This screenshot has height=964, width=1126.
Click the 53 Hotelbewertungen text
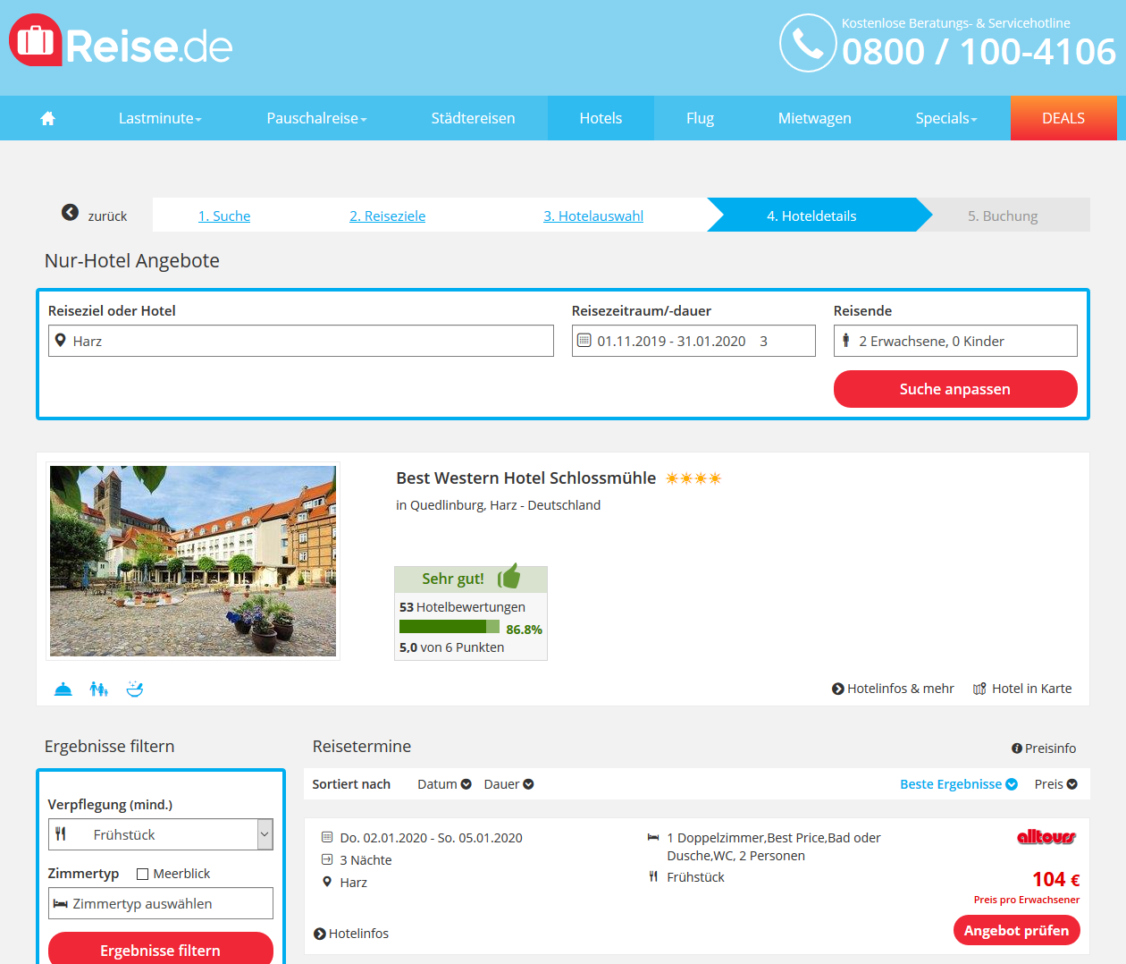(462, 607)
